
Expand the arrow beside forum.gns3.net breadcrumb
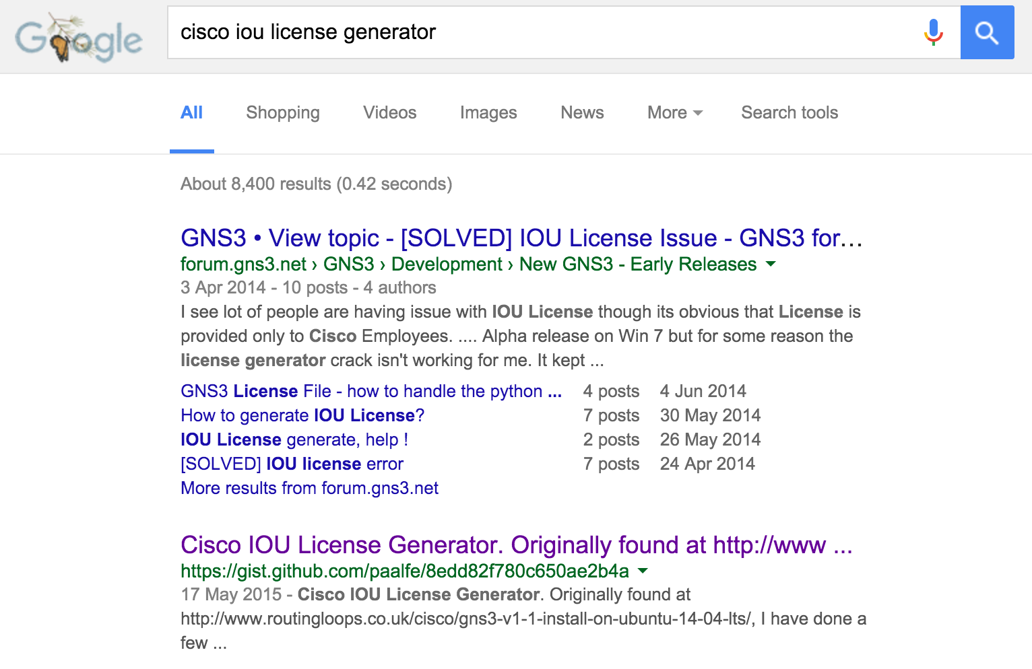click(x=771, y=264)
